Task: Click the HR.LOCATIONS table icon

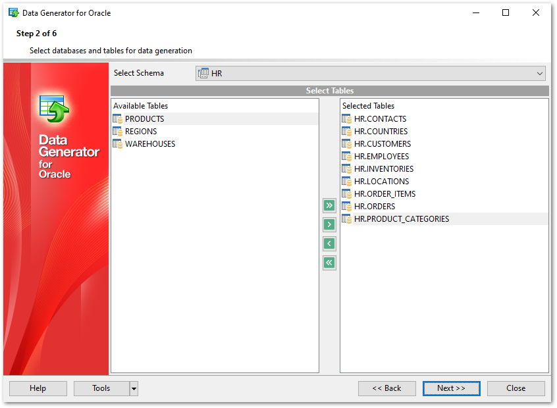Action: (x=346, y=182)
